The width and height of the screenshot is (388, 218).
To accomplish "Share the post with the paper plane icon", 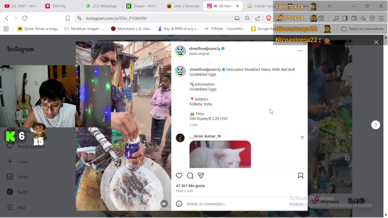I will 201,176.
